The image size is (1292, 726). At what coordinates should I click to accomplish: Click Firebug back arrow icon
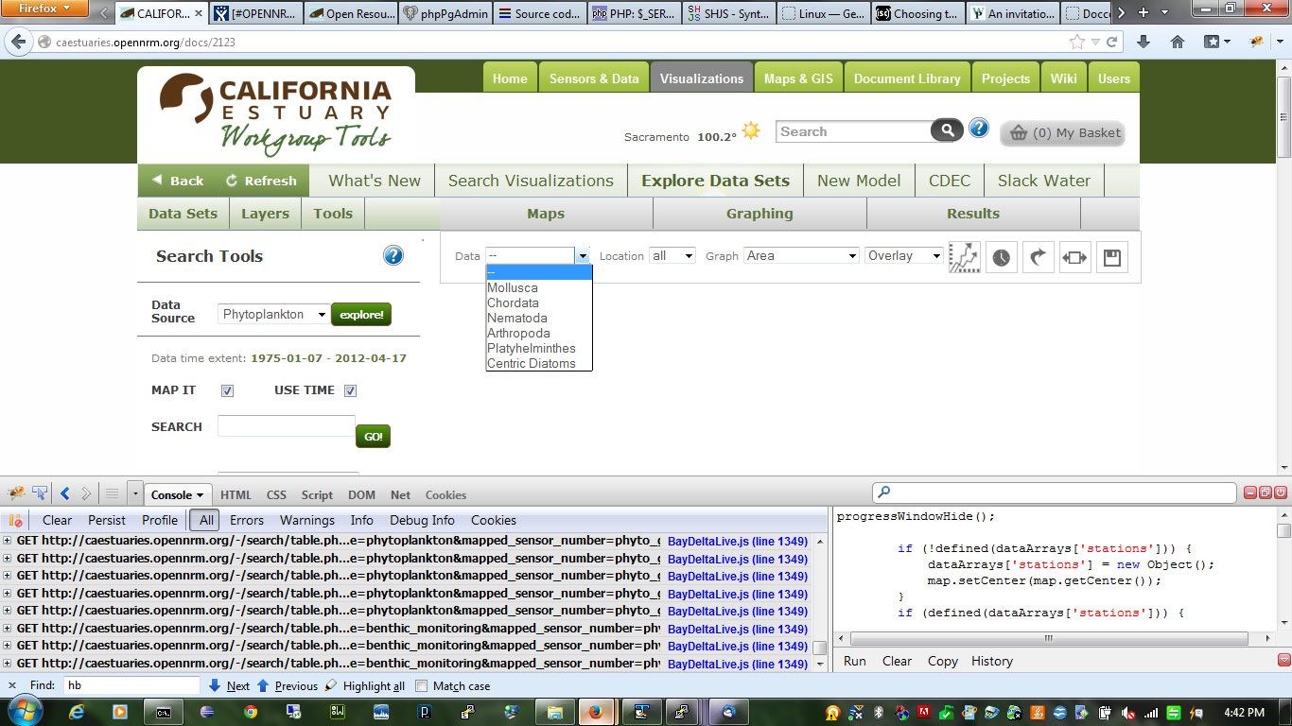(x=65, y=493)
